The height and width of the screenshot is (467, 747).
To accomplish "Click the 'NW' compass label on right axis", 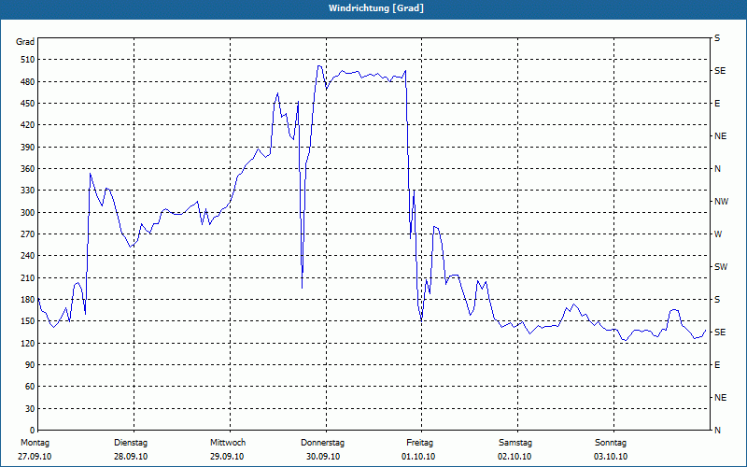I will [x=721, y=202].
